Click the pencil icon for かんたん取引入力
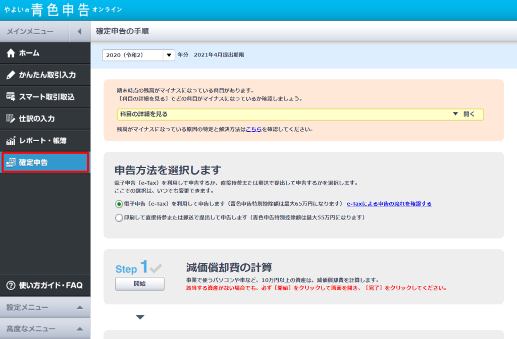Image resolution: width=517 pixels, height=339 pixels. [11, 75]
